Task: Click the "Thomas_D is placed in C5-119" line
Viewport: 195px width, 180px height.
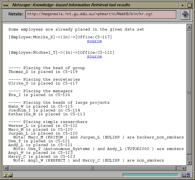Action: (43, 72)
